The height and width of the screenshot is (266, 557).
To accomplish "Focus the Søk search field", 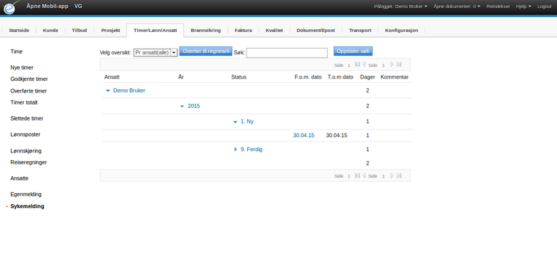I will (x=287, y=52).
